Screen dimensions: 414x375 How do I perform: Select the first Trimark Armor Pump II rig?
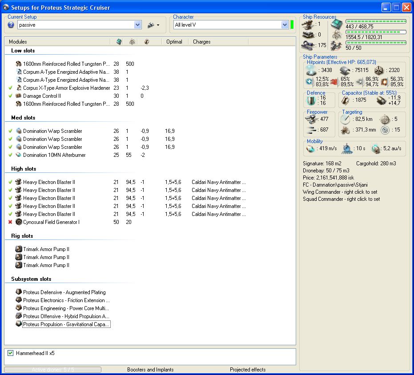(x=46, y=249)
